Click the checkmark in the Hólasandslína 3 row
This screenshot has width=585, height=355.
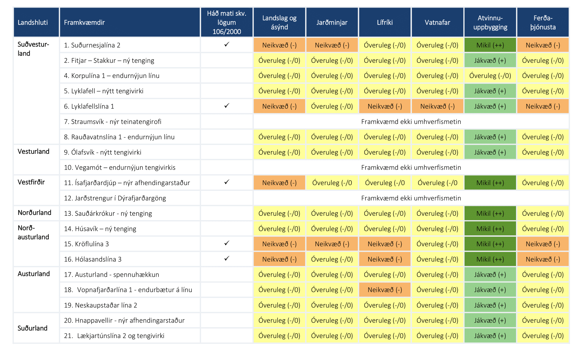(227, 259)
